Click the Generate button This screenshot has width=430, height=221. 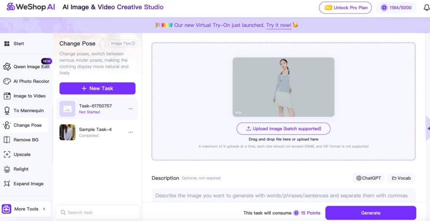pyautogui.click(x=370, y=213)
